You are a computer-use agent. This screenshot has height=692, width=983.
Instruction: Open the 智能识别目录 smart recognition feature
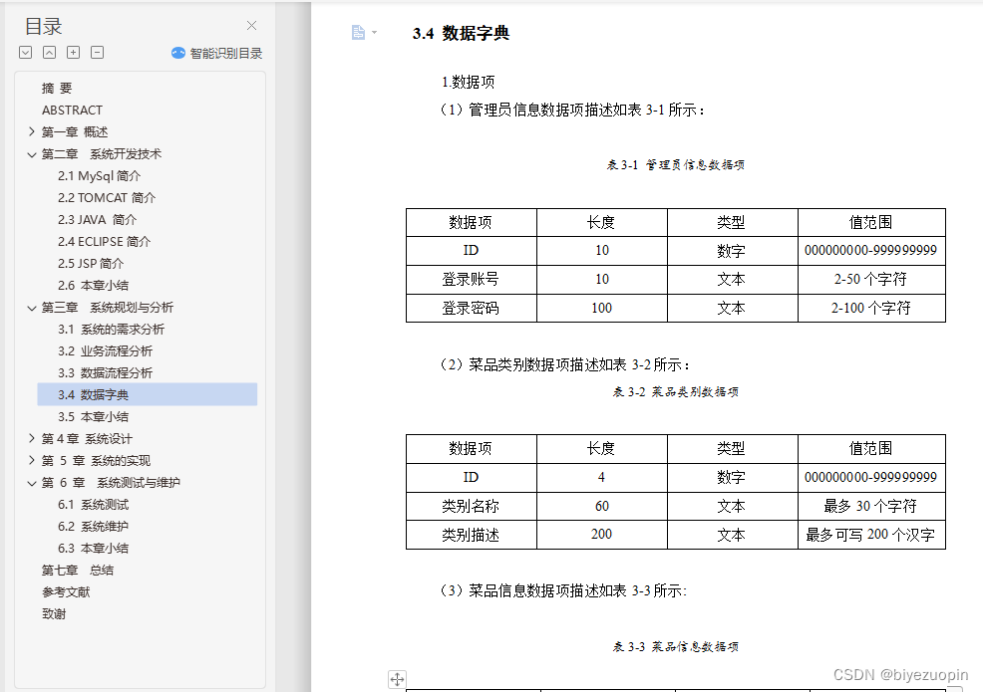pyautogui.click(x=218, y=51)
